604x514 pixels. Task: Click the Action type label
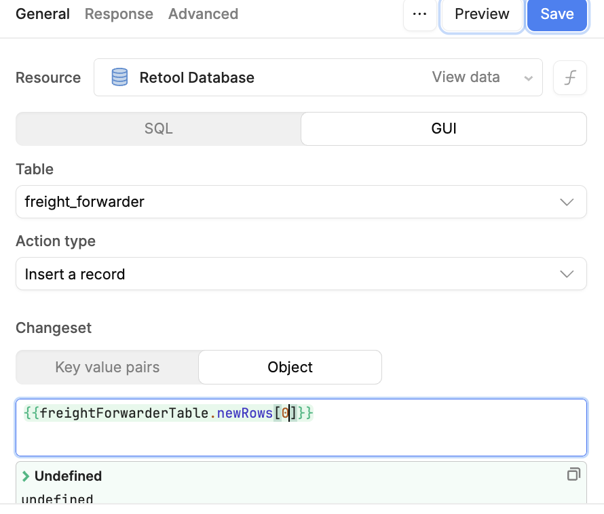56,241
